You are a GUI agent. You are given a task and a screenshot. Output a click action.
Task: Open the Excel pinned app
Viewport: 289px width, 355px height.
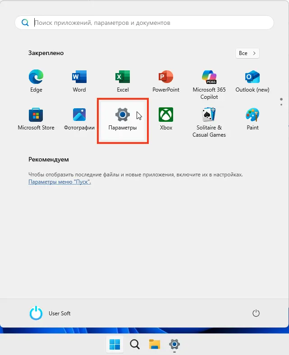point(123,81)
